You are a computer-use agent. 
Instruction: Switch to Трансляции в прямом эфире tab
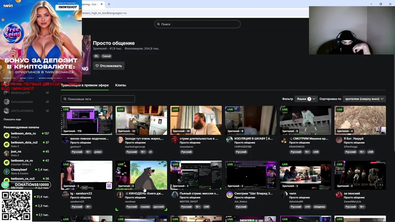pyautogui.click(x=85, y=85)
